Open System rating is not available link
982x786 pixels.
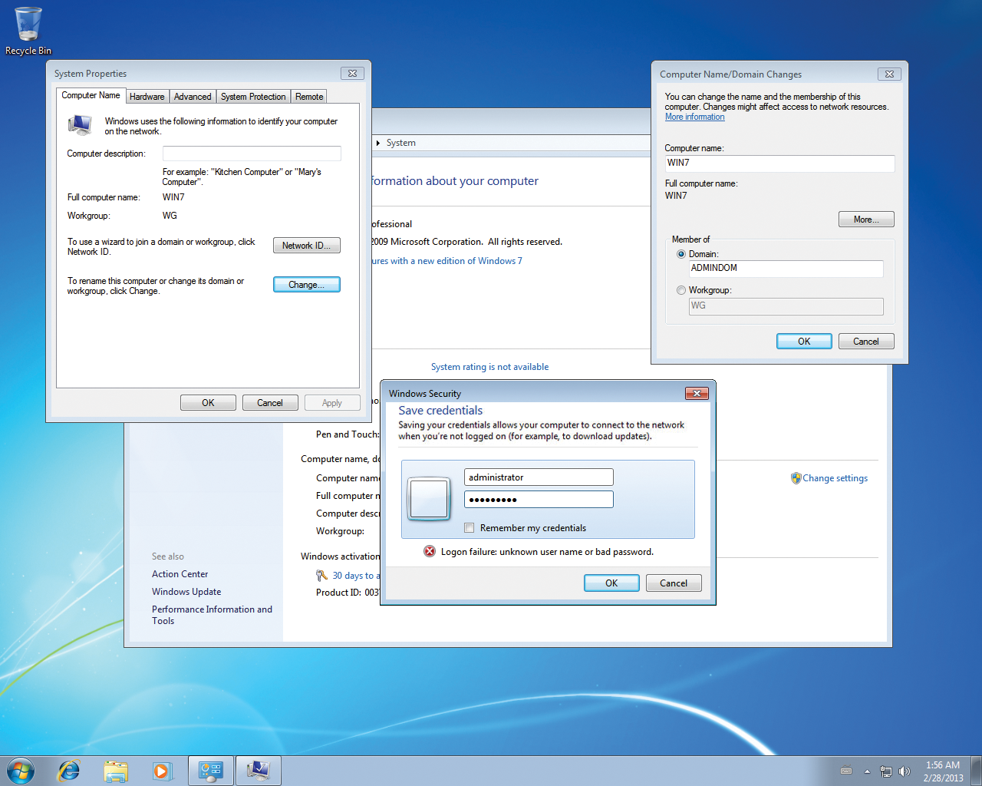click(489, 367)
